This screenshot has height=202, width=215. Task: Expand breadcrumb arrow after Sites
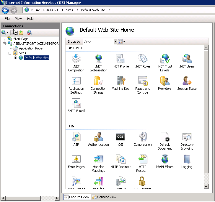click(x=77, y=10)
